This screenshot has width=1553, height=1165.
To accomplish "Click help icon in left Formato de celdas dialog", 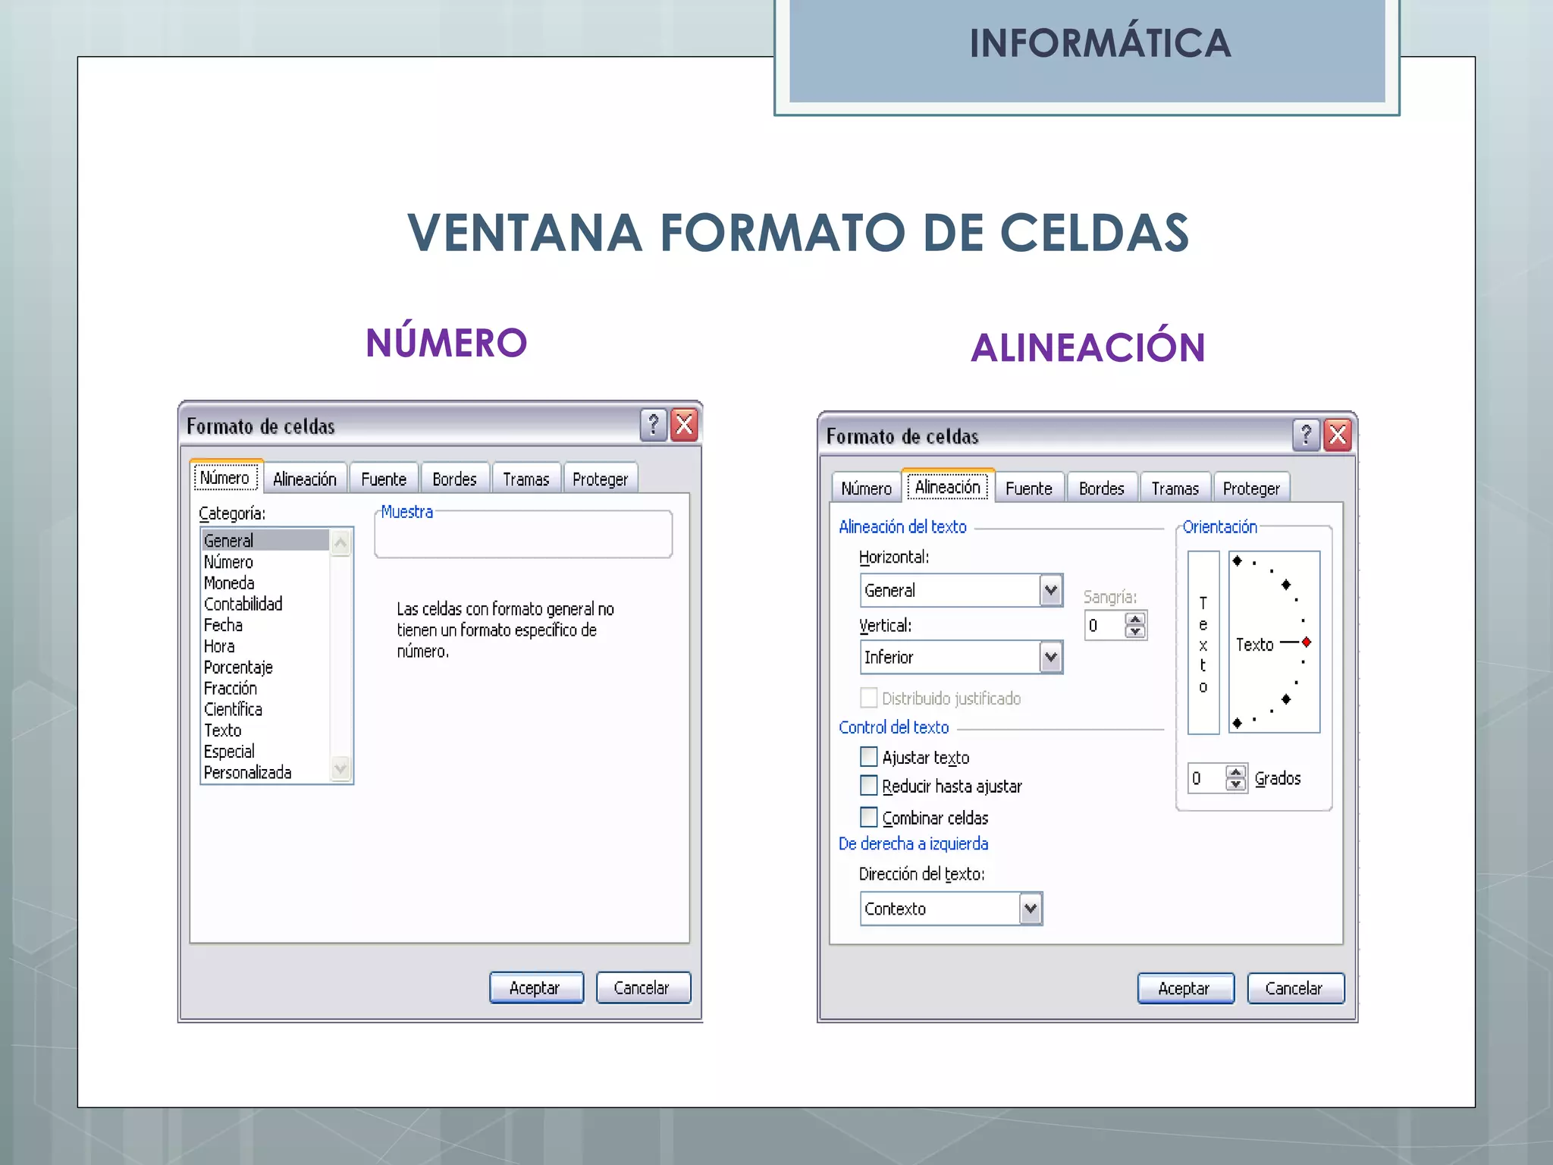I will [x=654, y=425].
